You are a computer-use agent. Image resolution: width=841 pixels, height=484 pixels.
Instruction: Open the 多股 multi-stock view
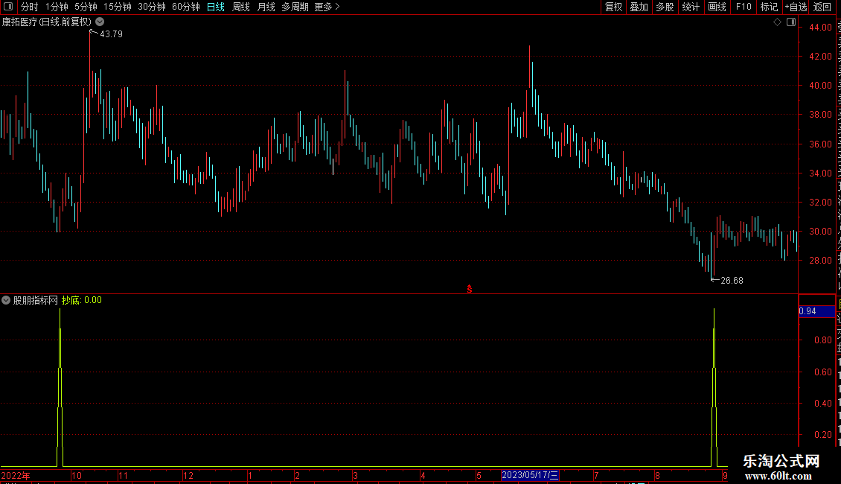[x=665, y=7]
